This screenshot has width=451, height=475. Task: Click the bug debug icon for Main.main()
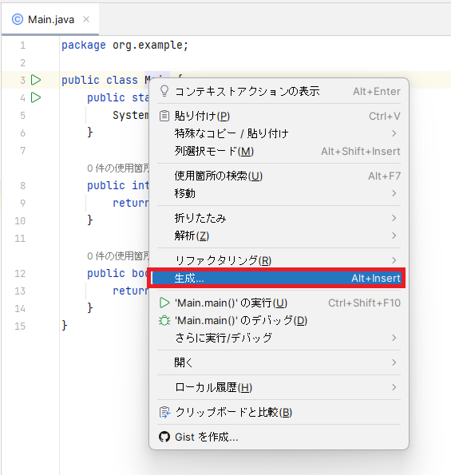coord(164,320)
